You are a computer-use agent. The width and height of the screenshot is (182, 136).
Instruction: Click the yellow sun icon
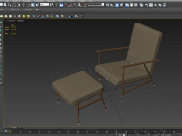click(x=24, y=16)
